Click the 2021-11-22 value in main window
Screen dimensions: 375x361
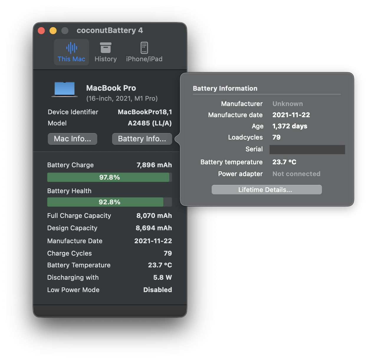153,241
